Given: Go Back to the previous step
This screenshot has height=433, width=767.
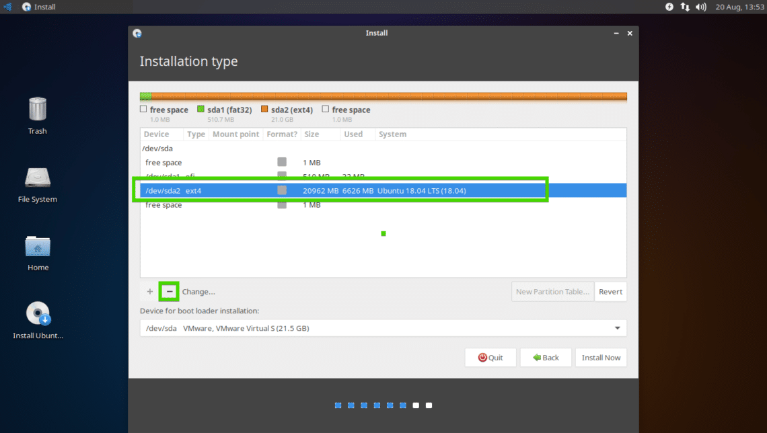Looking at the screenshot, I should [546, 358].
